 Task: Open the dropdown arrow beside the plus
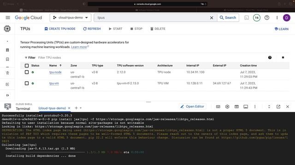81,108
